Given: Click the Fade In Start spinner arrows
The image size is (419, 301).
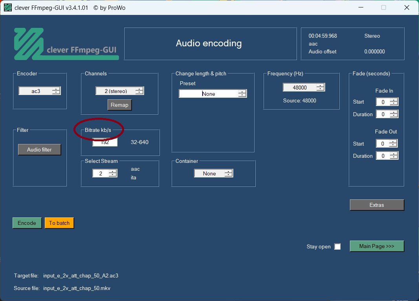Looking at the screenshot, I should [394, 102].
